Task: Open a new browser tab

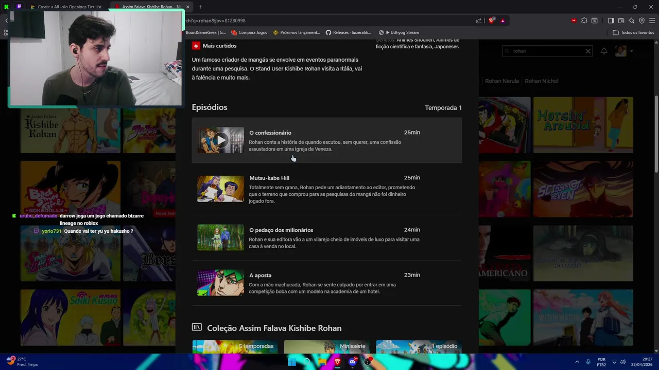Action: (x=200, y=7)
